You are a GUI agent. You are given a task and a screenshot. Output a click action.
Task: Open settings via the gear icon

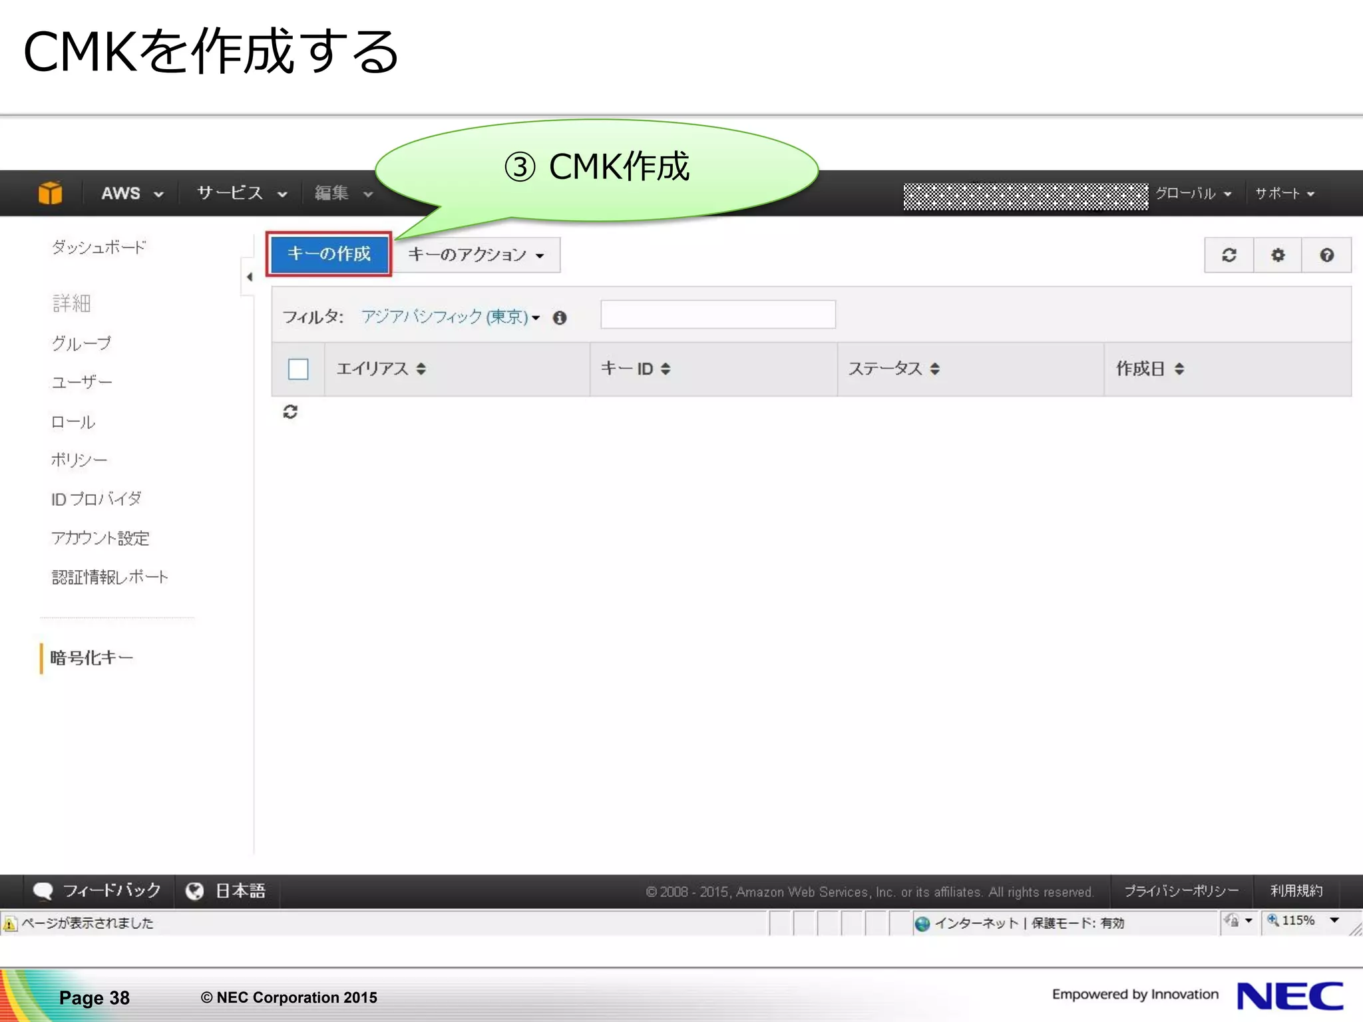pos(1277,255)
